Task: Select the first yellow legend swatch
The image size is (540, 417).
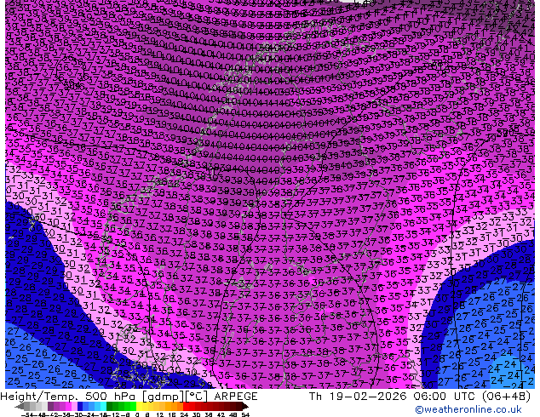Action: click(139, 406)
